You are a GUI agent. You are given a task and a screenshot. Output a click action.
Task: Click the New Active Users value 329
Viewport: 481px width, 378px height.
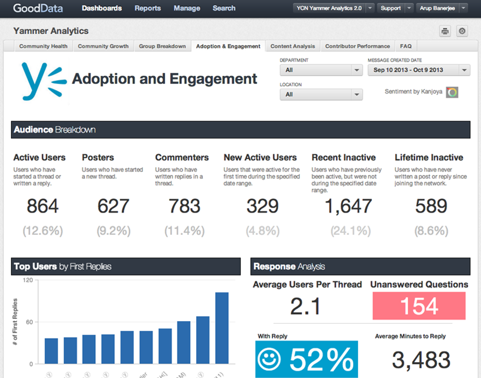pyautogui.click(x=263, y=206)
